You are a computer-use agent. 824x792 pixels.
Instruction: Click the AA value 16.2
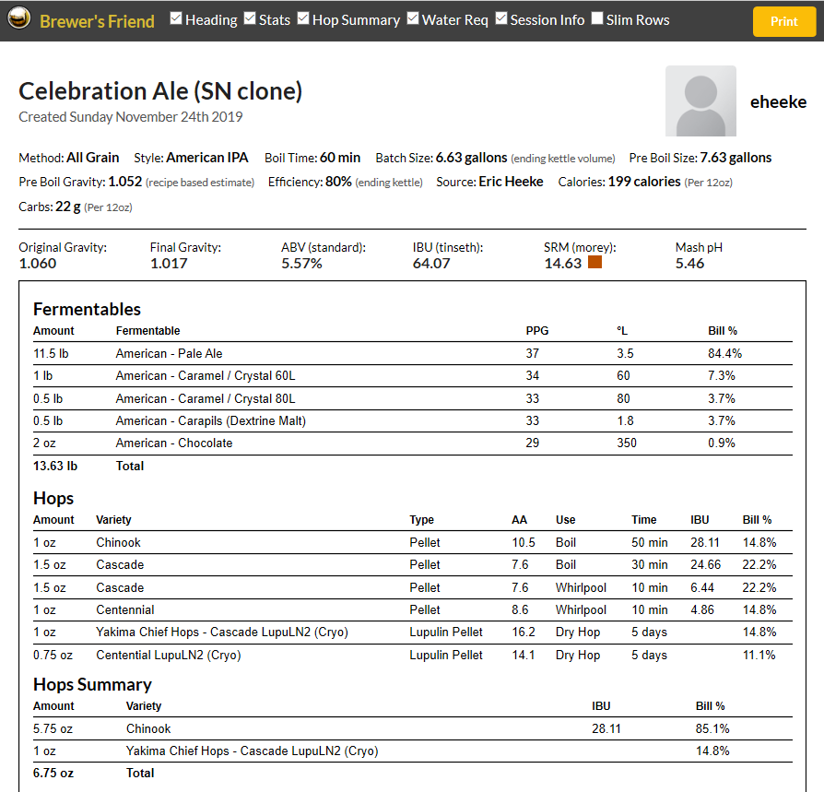(524, 632)
